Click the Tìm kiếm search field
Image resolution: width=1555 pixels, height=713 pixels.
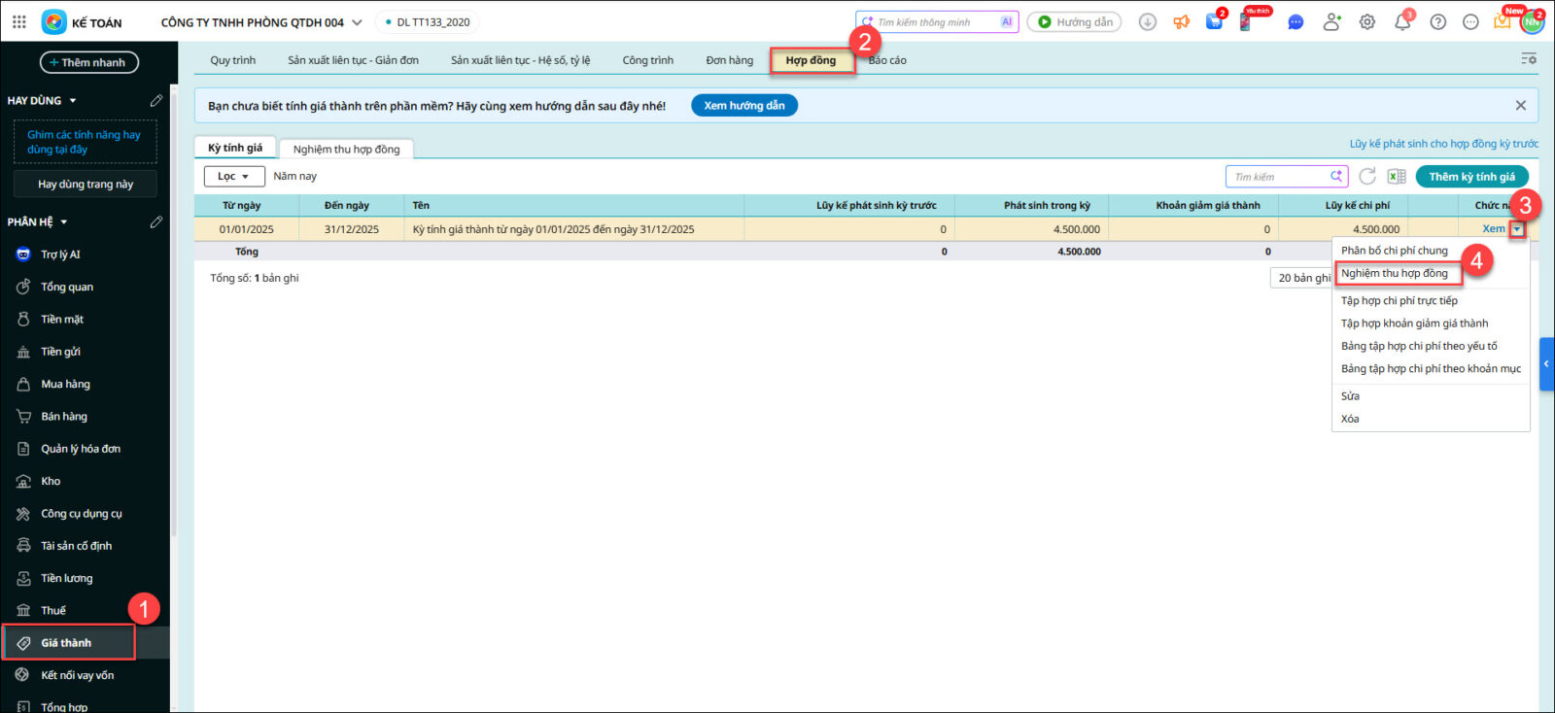1278,177
